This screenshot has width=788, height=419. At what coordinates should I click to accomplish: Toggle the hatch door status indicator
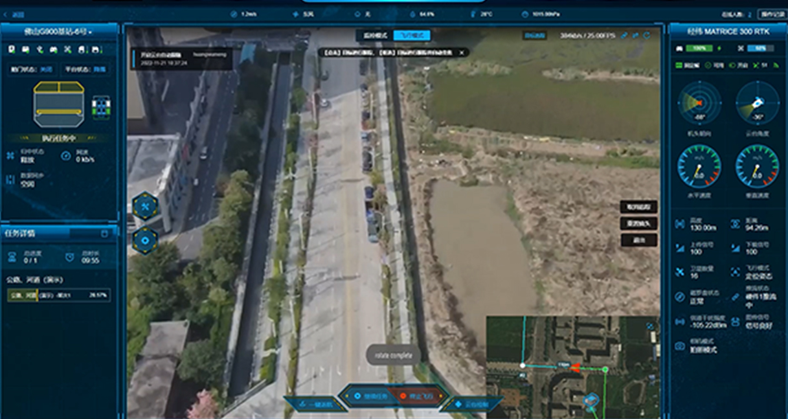click(x=32, y=69)
